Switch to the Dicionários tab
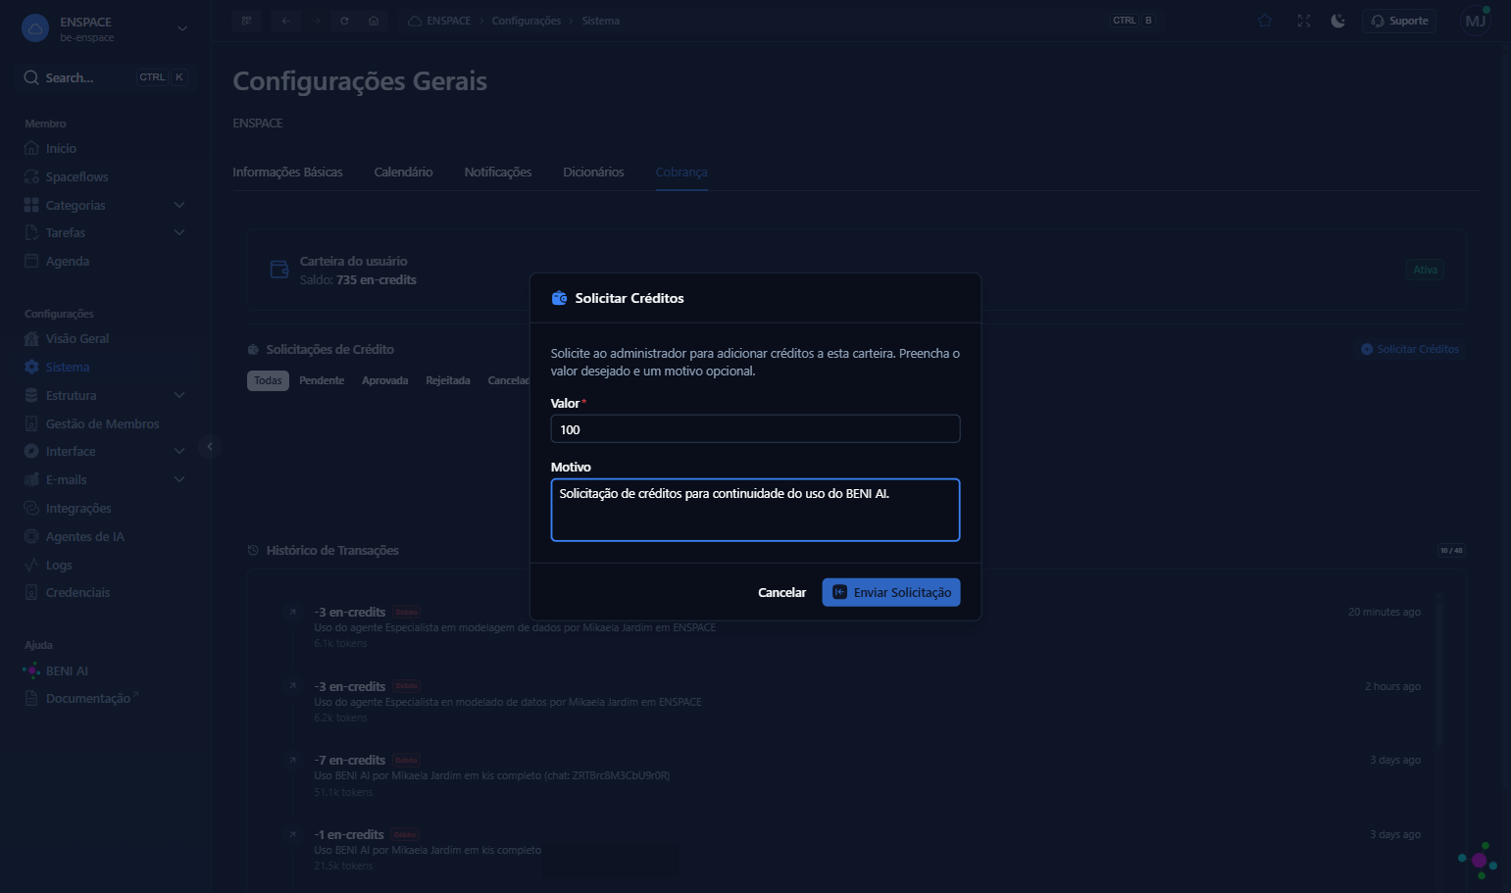This screenshot has width=1511, height=893. point(593,173)
